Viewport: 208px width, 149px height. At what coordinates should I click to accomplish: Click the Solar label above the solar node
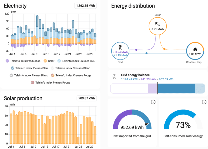click(x=158, y=15)
